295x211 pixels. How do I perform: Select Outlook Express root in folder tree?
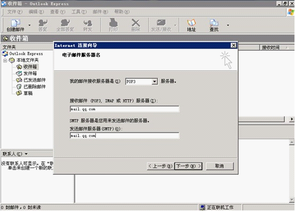coord(26,54)
